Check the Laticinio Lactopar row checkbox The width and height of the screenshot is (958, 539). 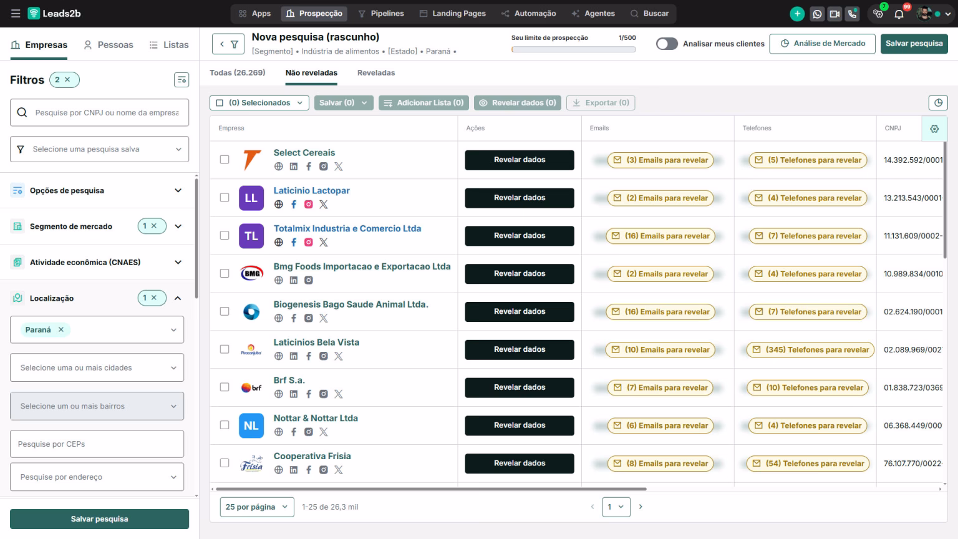tap(225, 198)
